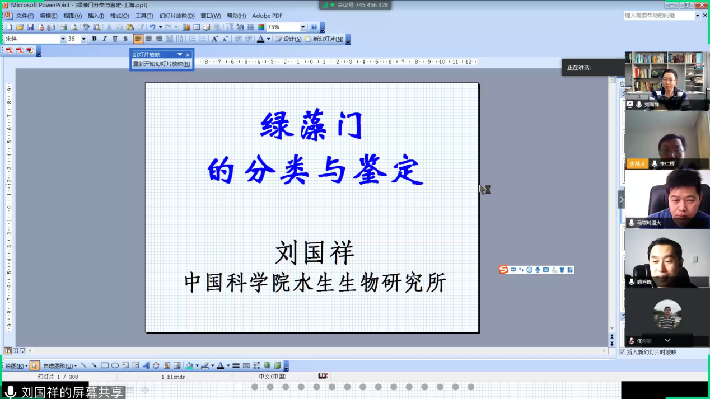The width and height of the screenshot is (710, 399).
Task: Click the 新幻灯片 button
Action: (x=324, y=39)
